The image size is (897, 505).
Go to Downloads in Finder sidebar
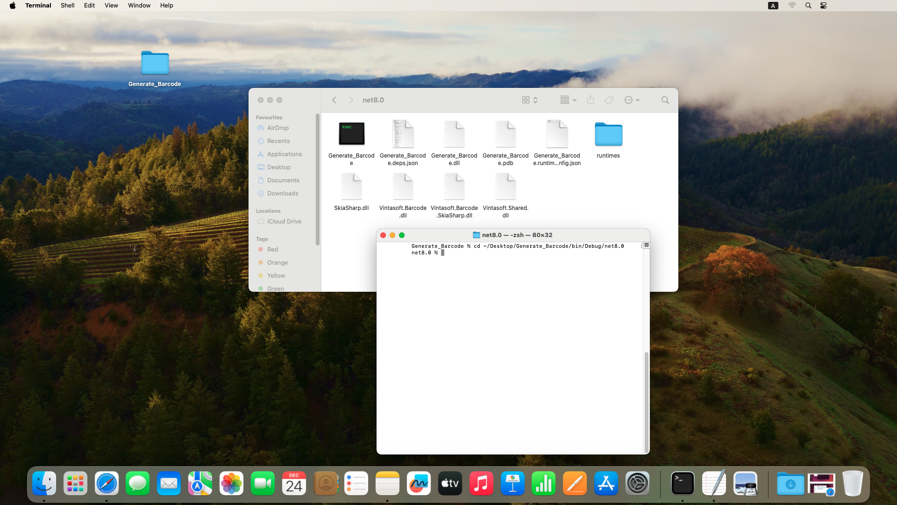tap(282, 193)
